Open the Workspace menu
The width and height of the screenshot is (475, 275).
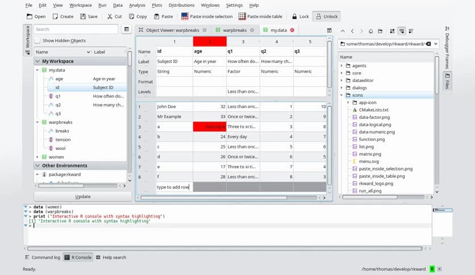tap(81, 5)
